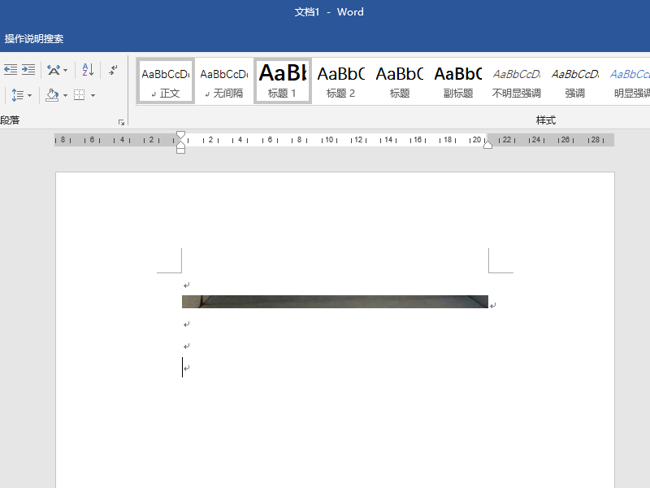
Task: Click the shading paint bucket icon
Action: [52, 95]
